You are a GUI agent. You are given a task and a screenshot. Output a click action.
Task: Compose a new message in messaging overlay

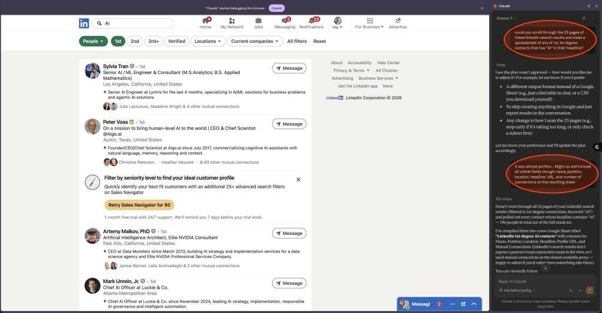coord(463,304)
